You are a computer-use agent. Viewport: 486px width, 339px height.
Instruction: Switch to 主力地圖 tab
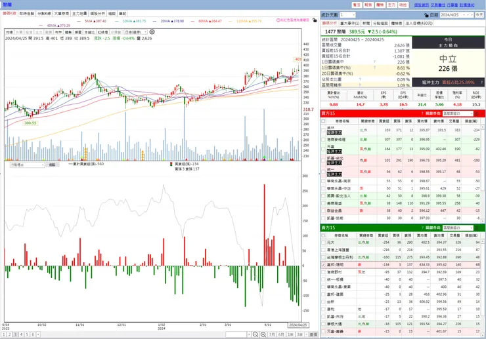(79, 14)
